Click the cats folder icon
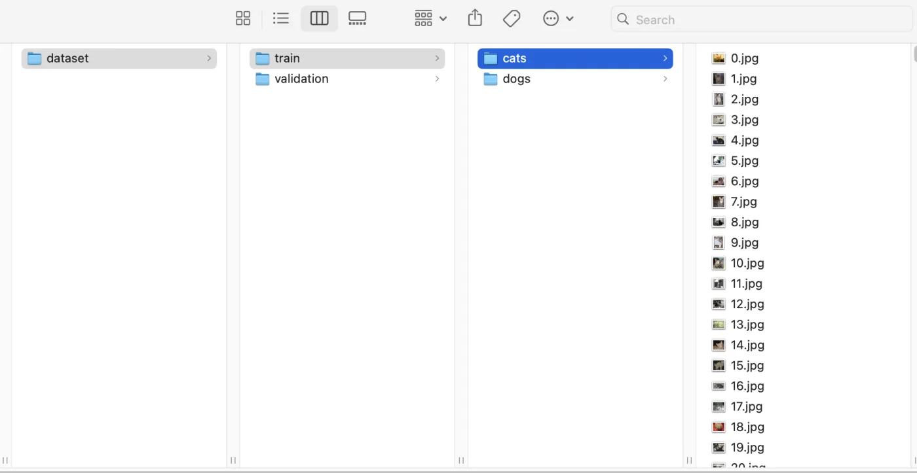917x473 pixels. [491, 58]
